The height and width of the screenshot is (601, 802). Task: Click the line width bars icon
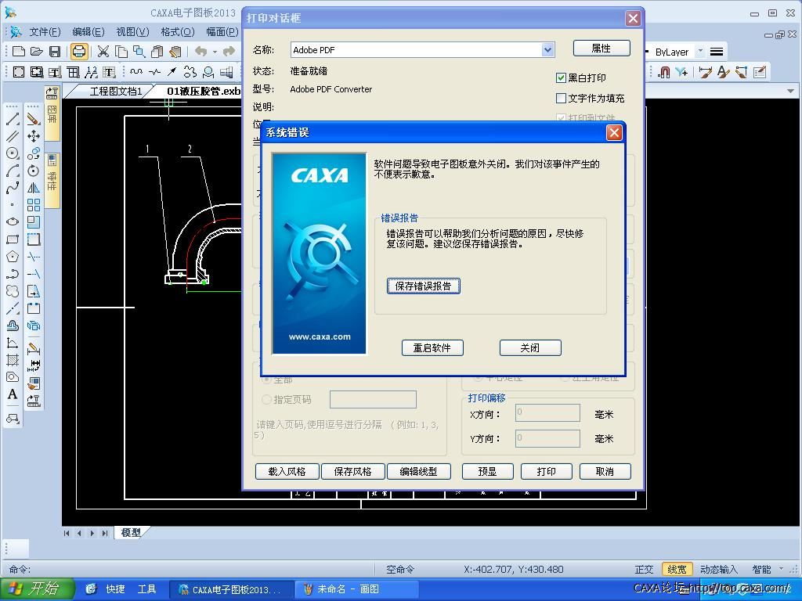(x=717, y=52)
